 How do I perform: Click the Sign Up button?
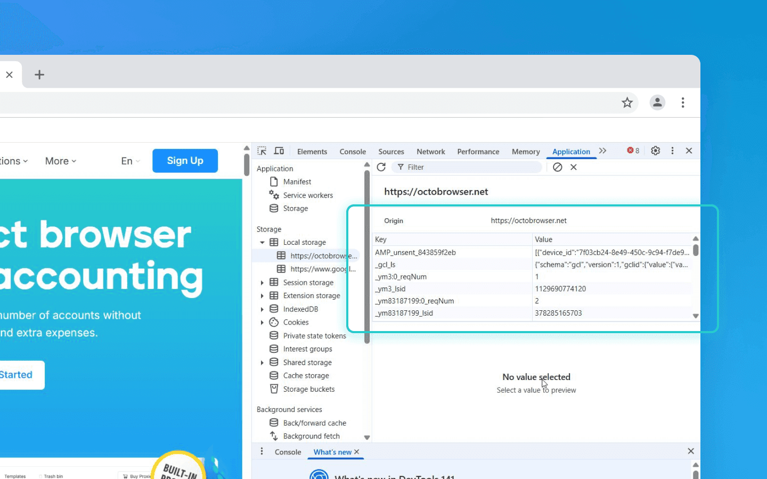click(185, 161)
